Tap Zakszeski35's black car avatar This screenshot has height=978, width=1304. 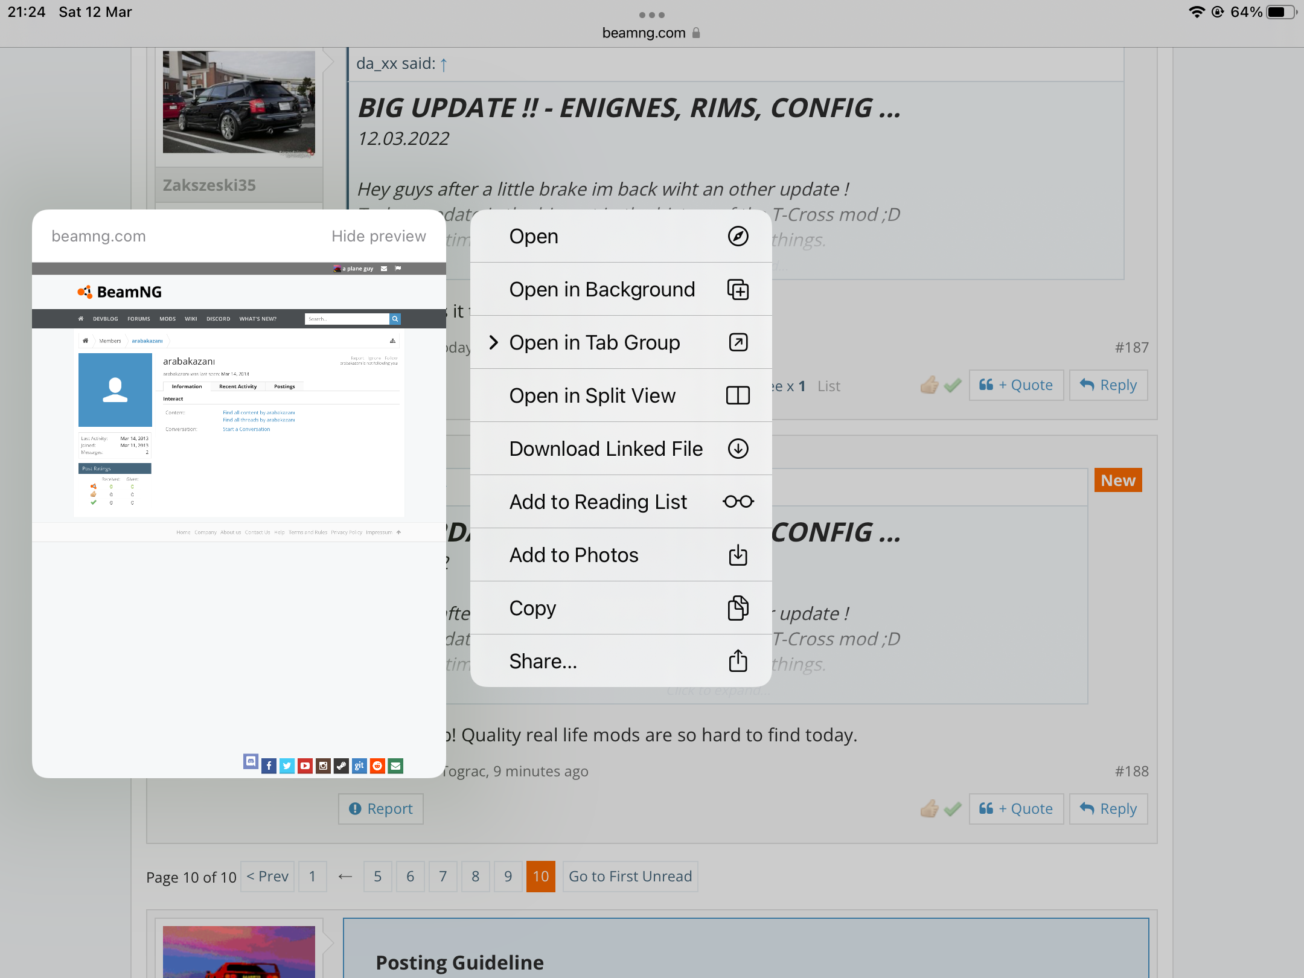(x=239, y=102)
